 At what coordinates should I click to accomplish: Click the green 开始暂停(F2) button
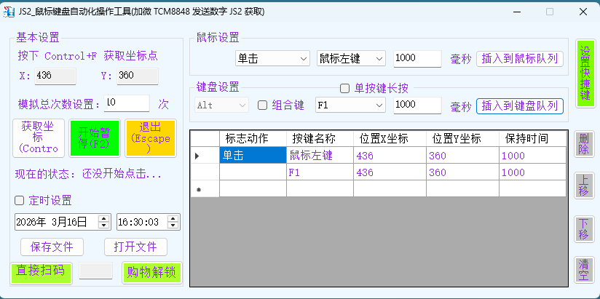(x=95, y=138)
